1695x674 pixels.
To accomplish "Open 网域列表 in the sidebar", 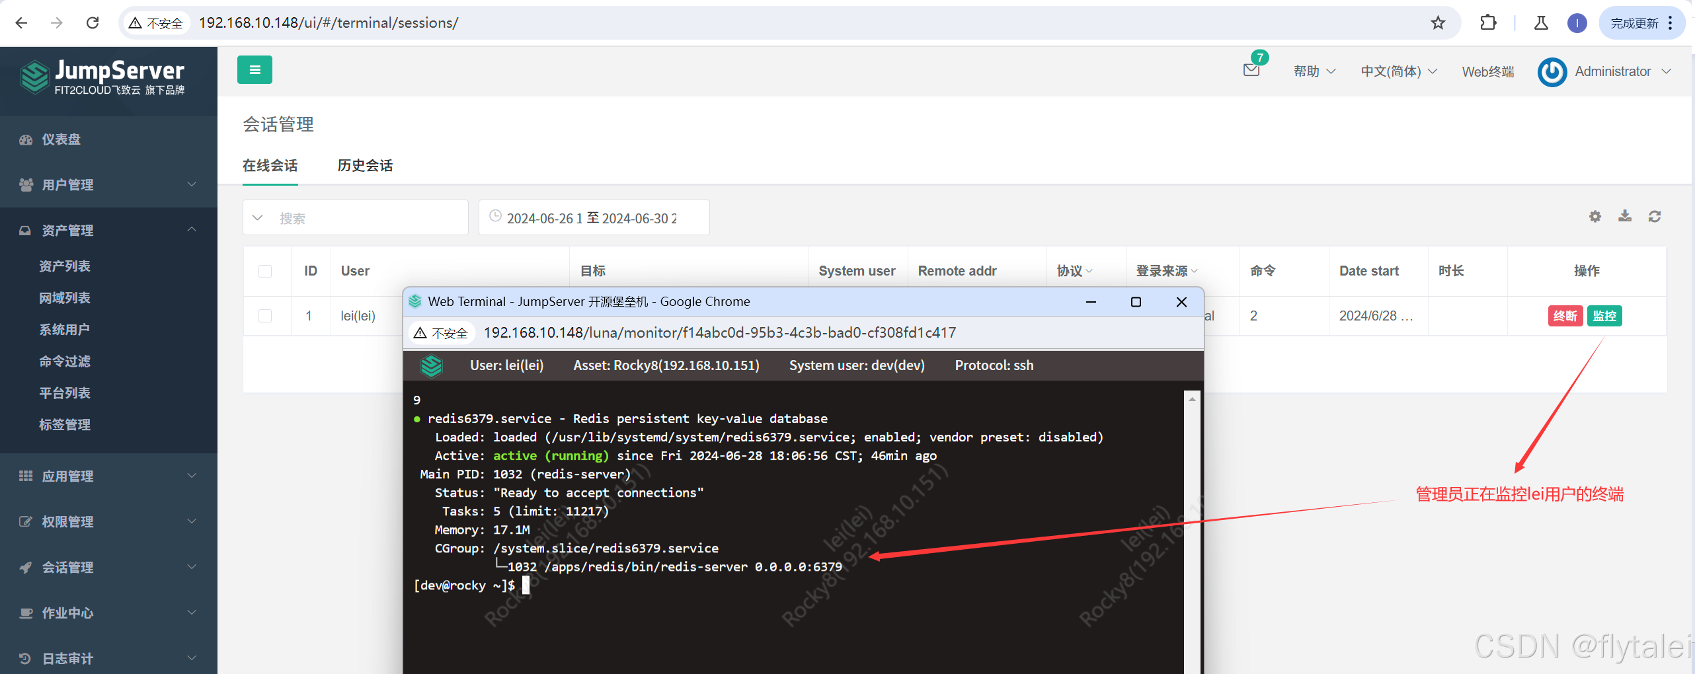I will pos(64,298).
